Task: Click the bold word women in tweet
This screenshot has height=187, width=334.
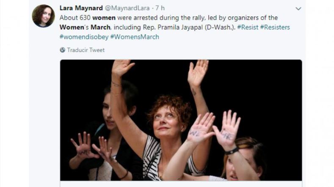Action: pos(104,18)
